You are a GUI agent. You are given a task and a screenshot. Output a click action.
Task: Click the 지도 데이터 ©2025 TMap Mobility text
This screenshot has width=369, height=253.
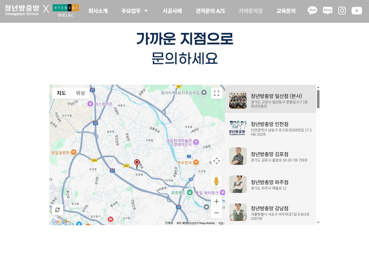196,223
